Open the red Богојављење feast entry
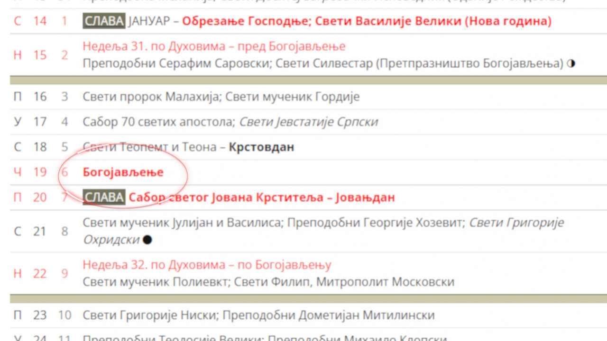 (x=123, y=172)
